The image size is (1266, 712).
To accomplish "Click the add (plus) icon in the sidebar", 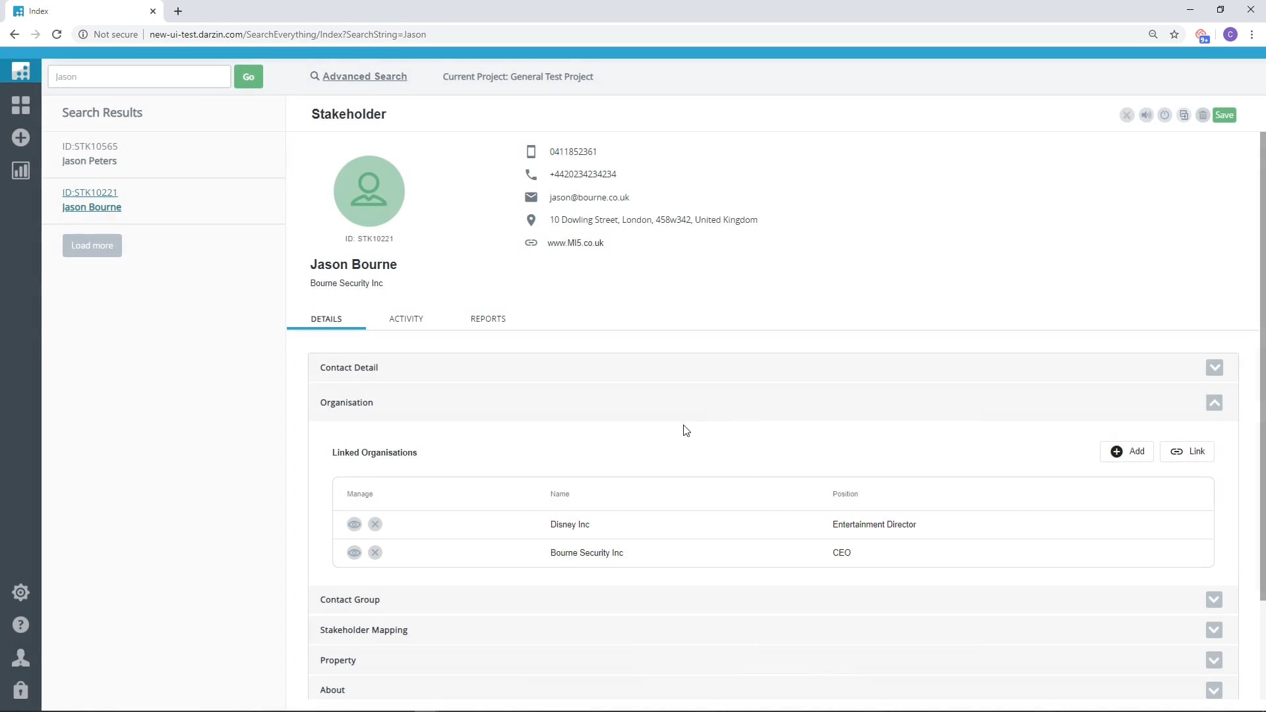I will (x=20, y=138).
